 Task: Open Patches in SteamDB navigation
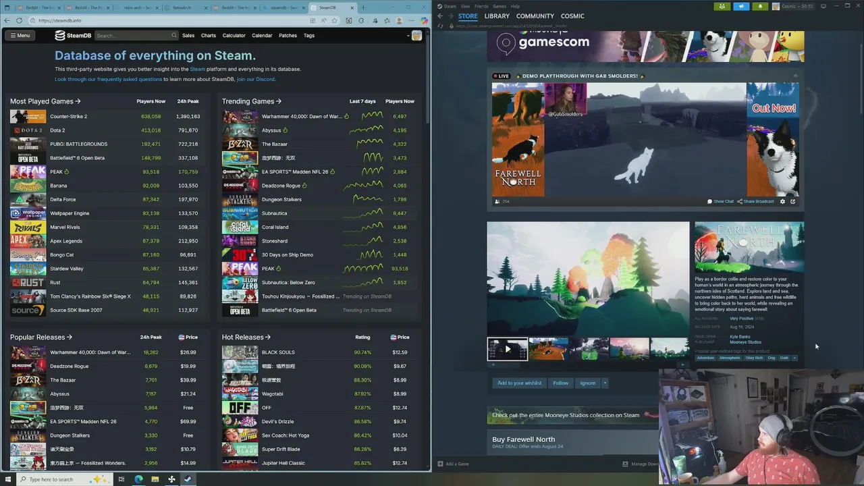[x=288, y=35]
